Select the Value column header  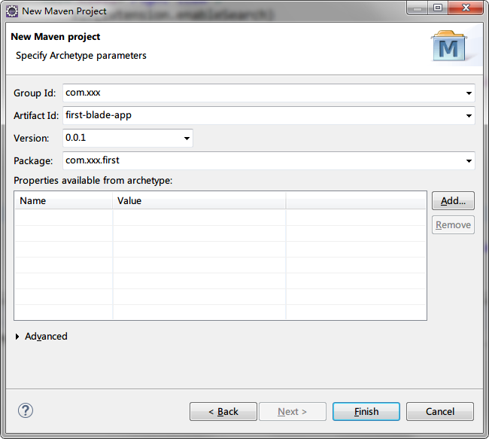(199, 201)
